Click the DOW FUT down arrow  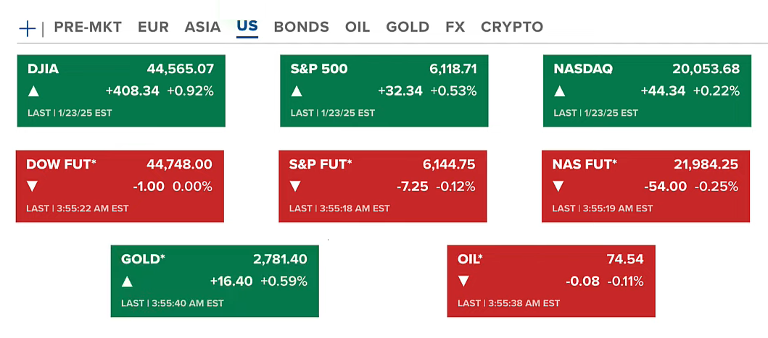pos(32,187)
